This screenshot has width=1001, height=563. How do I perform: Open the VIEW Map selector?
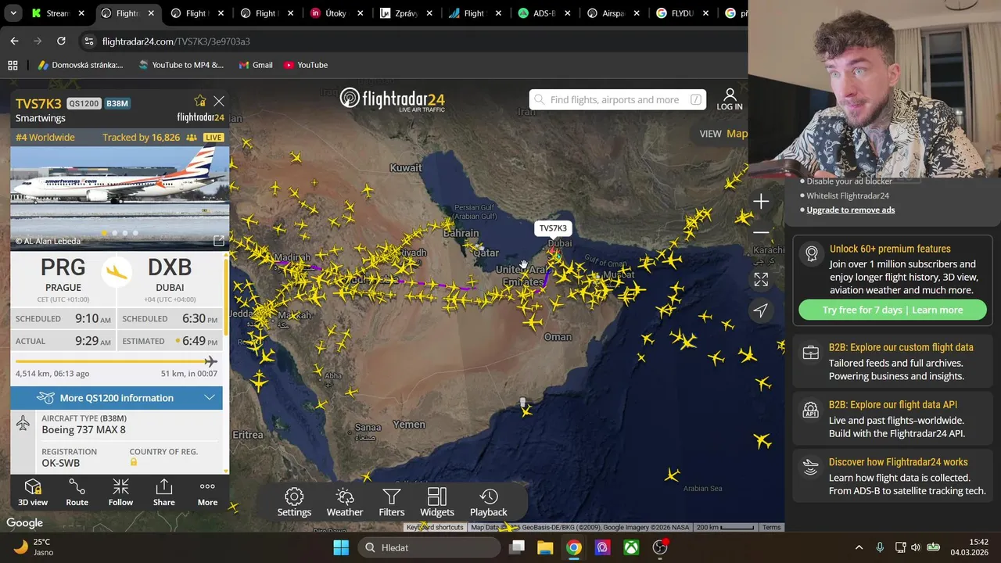click(723, 134)
